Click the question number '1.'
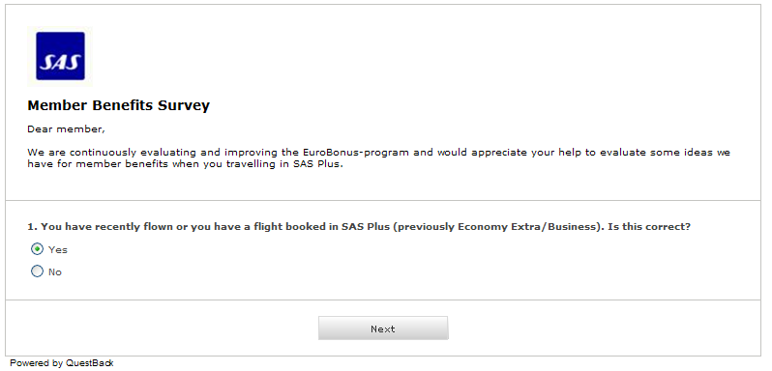 (x=33, y=227)
